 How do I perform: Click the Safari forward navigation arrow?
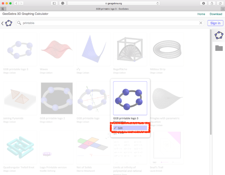click(x=21, y=3)
